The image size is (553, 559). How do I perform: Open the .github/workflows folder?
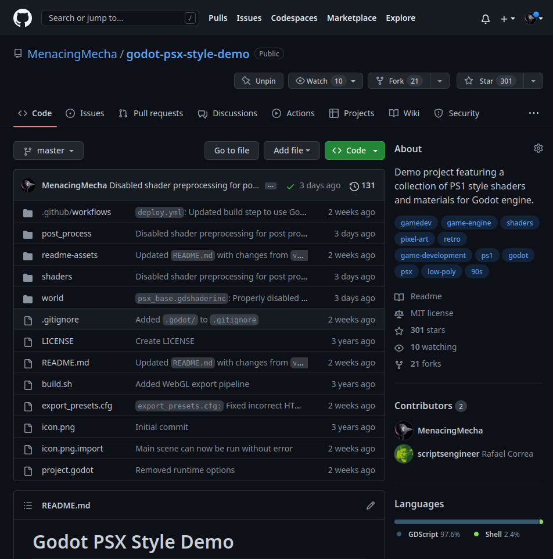click(x=76, y=212)
